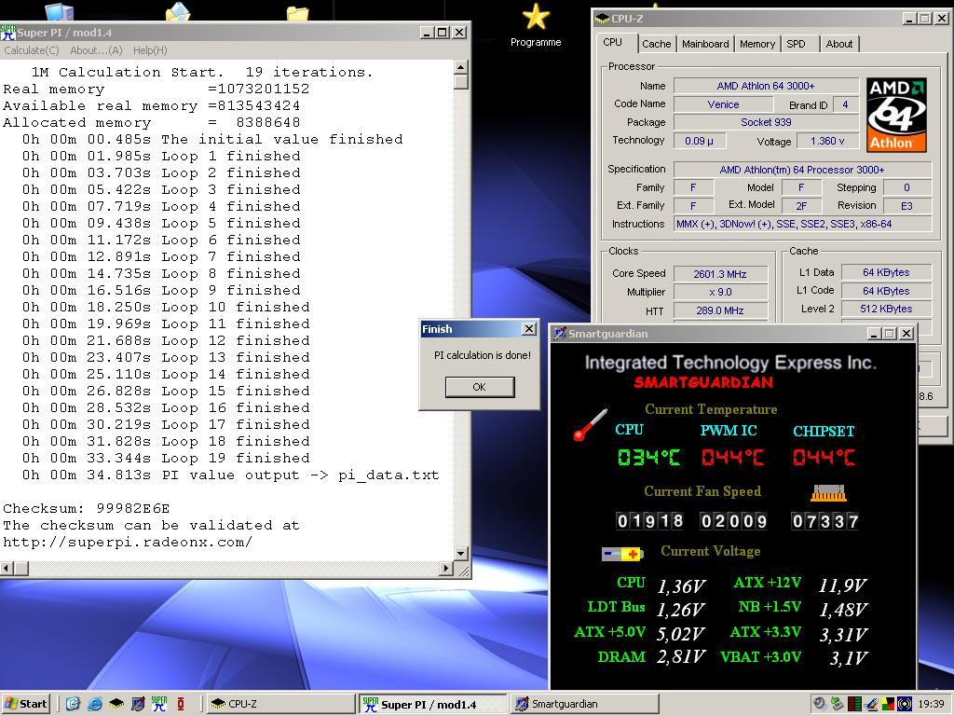Screen dimensions: 954x716
Task: Launch CPU-Z chip icon in Quick Launch
Action: click(116, 704)
